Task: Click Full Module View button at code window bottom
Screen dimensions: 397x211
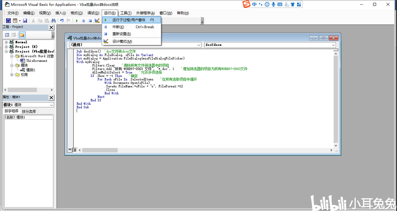Action: 75,150
